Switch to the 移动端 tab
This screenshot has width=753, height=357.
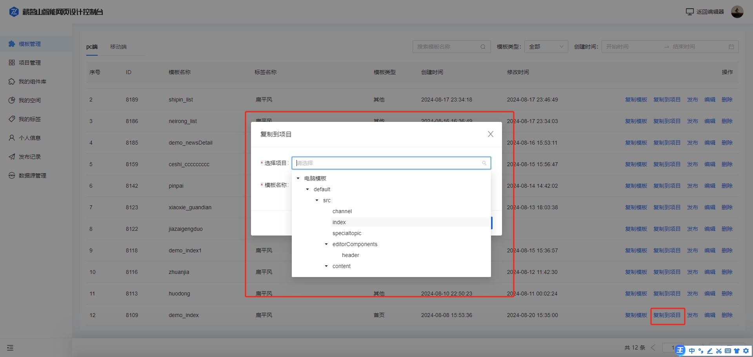(x=118, y=47)
